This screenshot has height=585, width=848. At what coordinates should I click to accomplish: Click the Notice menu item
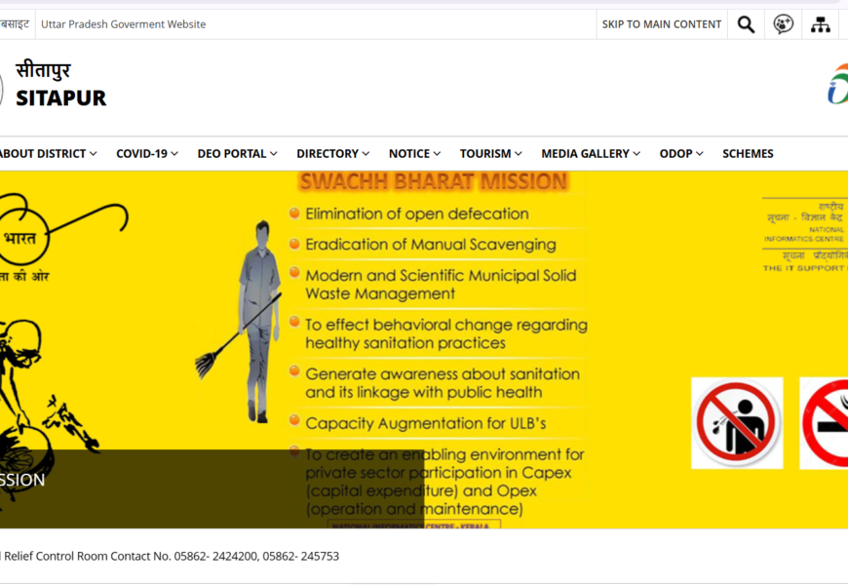(414, 153)
